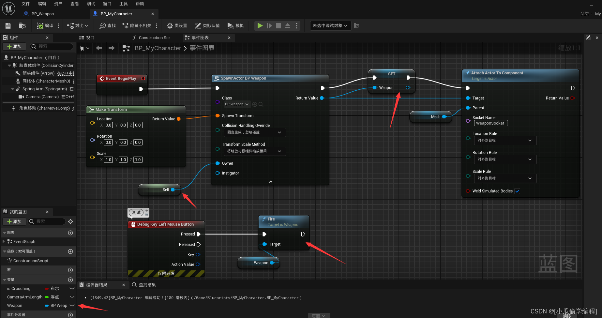602x318 pixels.
Task: Click the Eject button in toolbar
Action: [x=288, y=26]
